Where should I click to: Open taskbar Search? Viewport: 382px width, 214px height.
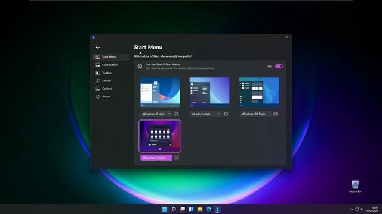174,209
